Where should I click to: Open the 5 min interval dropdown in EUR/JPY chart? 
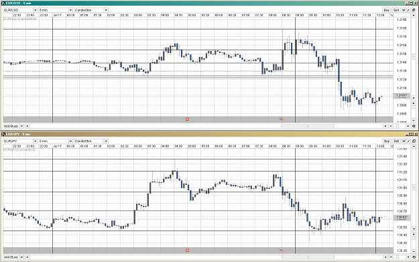[70, 141]
